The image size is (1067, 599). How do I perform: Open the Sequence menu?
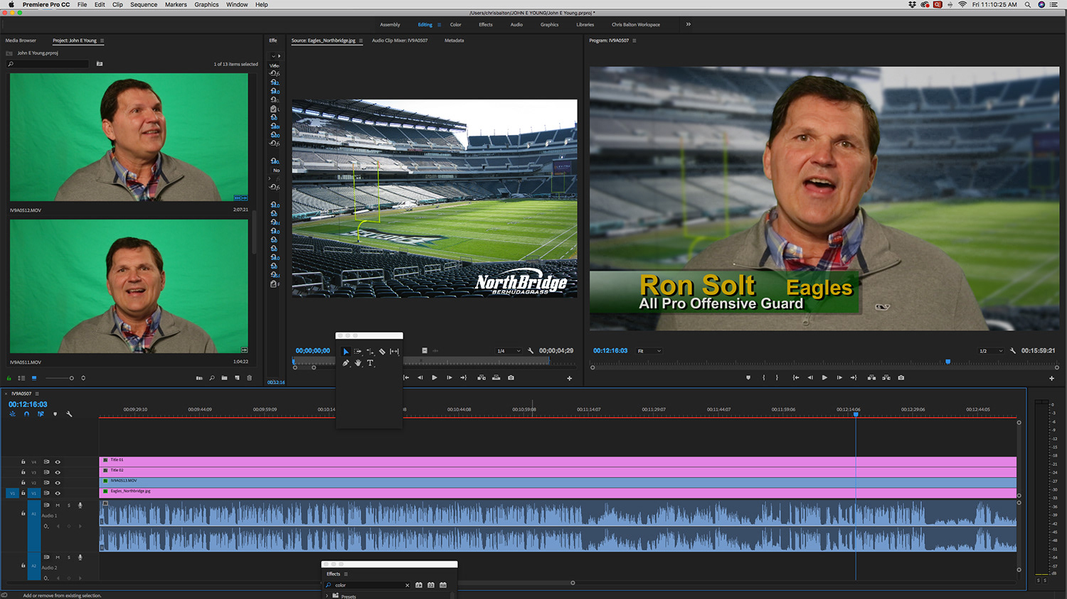point(144,5)
